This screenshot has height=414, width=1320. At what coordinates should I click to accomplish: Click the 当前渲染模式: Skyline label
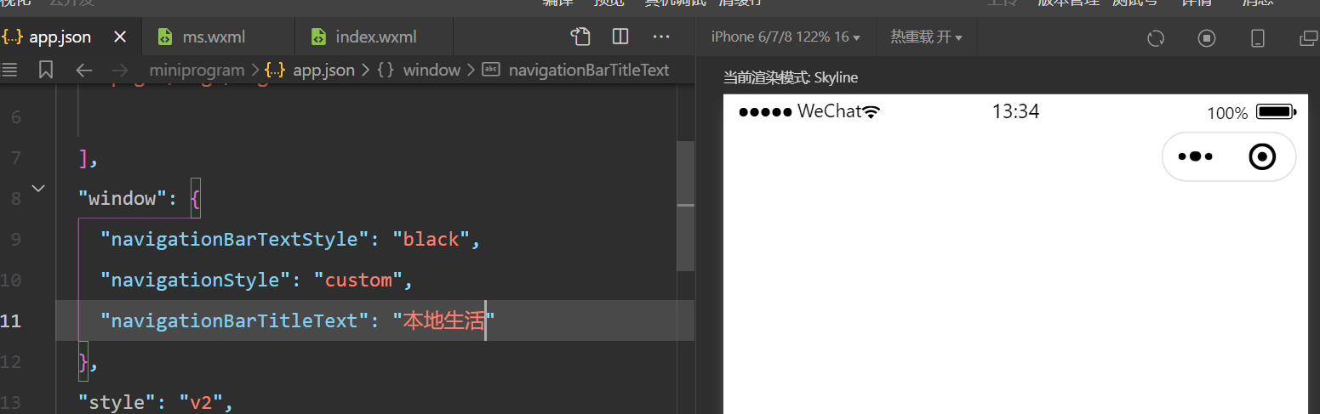coord(791,77)
